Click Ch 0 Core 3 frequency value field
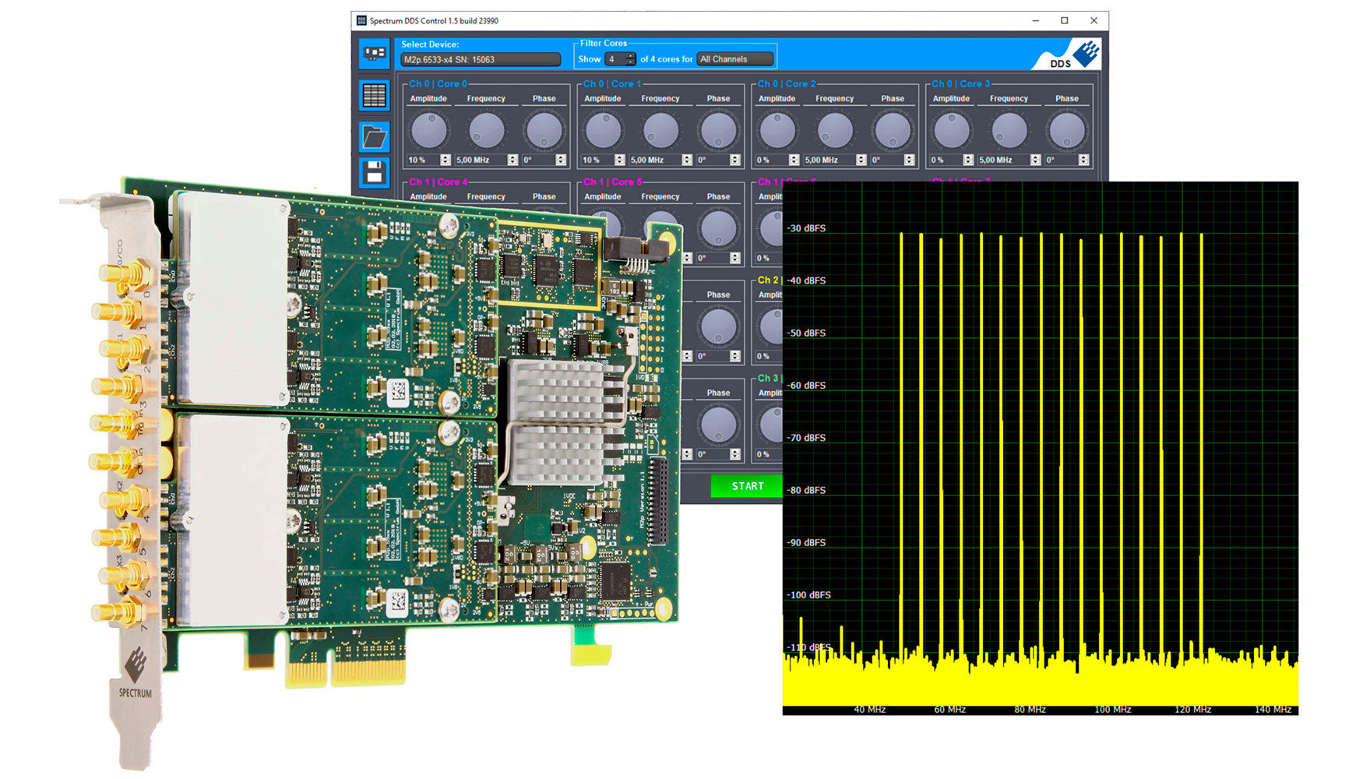 point(1002,160)
